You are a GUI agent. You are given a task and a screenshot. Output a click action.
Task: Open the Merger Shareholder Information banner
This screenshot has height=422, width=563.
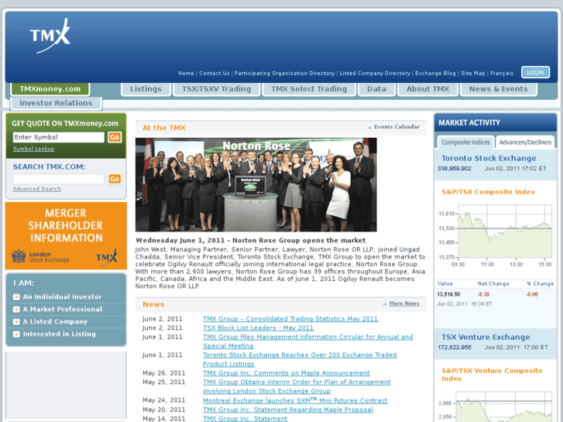[x=66, y=235]
